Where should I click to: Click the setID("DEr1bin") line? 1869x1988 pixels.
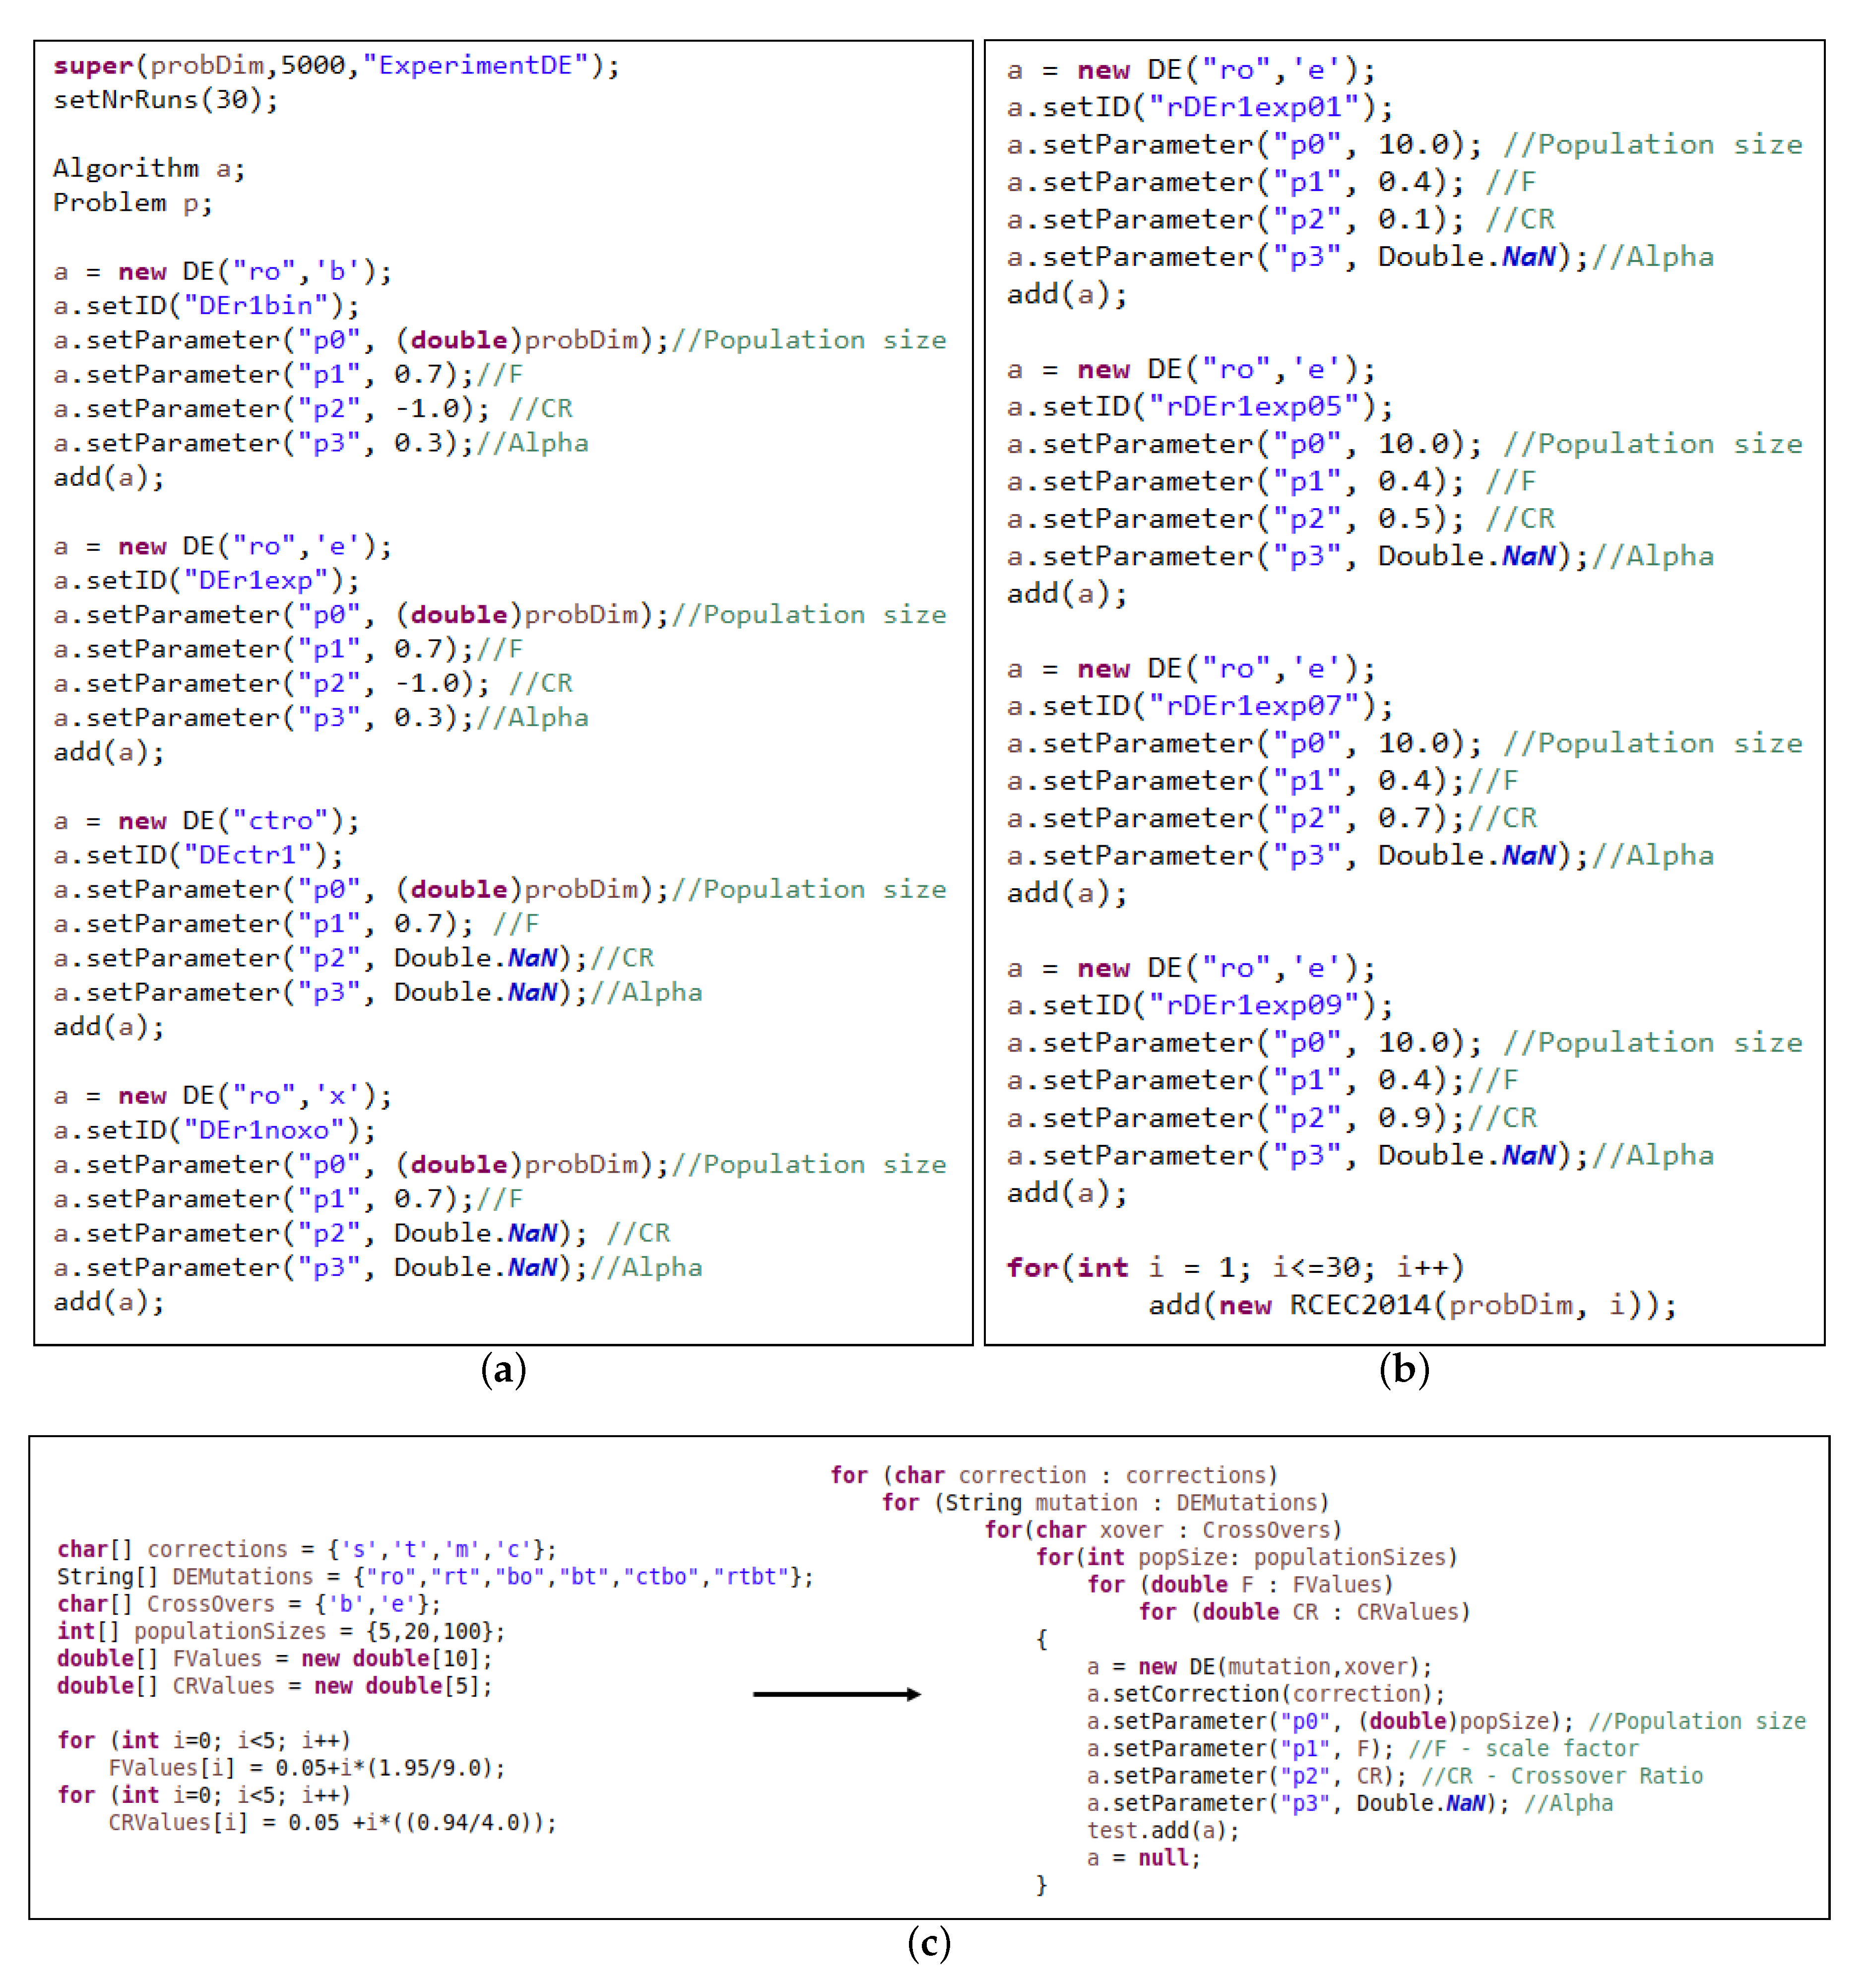click(206, 306)
